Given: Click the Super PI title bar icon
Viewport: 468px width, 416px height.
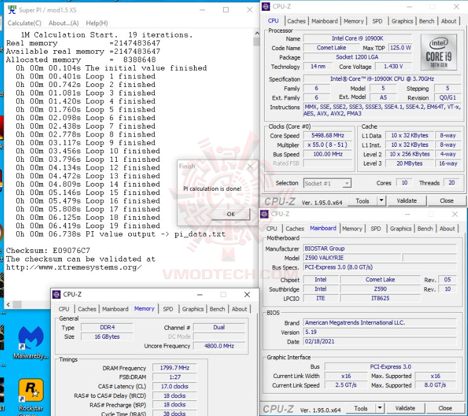Looking at the screenshot, I should [11, 10].
